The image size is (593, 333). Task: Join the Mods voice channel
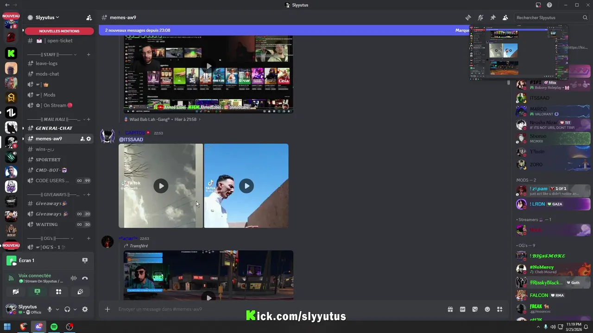(59, 95)
